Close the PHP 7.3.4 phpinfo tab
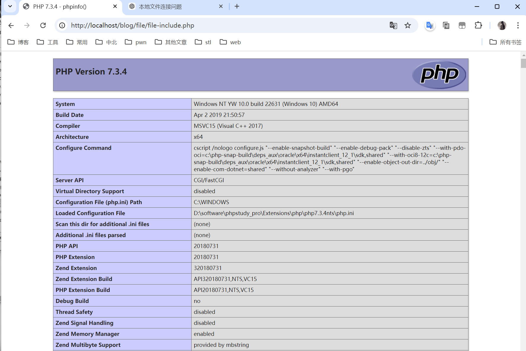The image size is (526, 351). (x=115, y=6)
